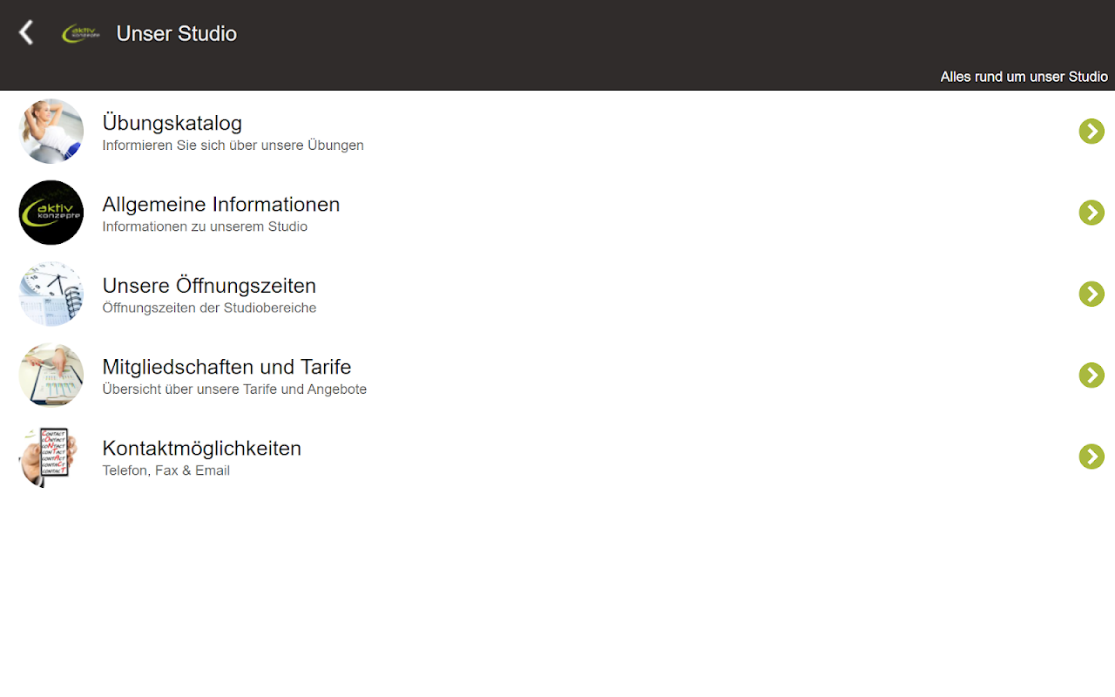Select Allgemeine Informationen list item
1115x697 pixels.
557,213
